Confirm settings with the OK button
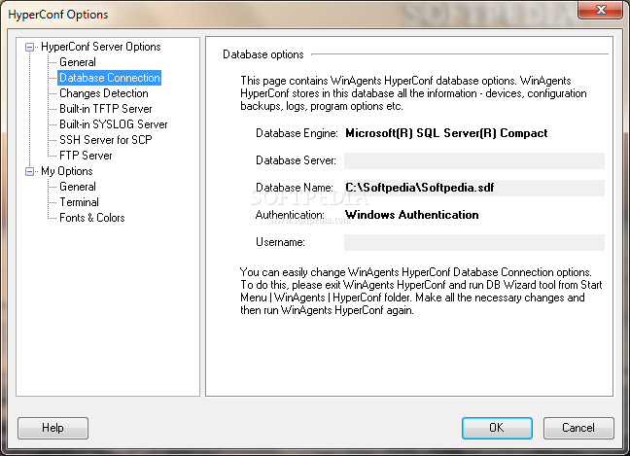The height and width of the screenshot is (456, 630). (x=497, y=428)
